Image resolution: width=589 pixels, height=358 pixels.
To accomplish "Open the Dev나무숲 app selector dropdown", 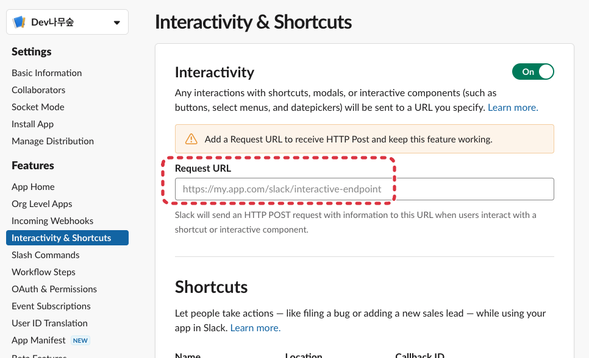I will click(x=67, y=22).
